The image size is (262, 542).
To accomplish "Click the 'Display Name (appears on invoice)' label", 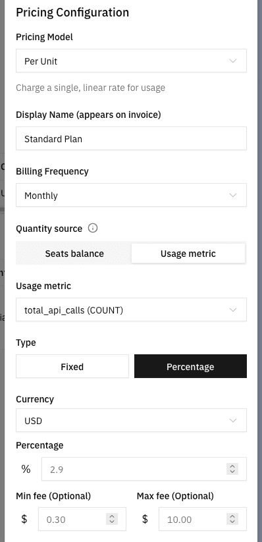I will coord(88,115).
